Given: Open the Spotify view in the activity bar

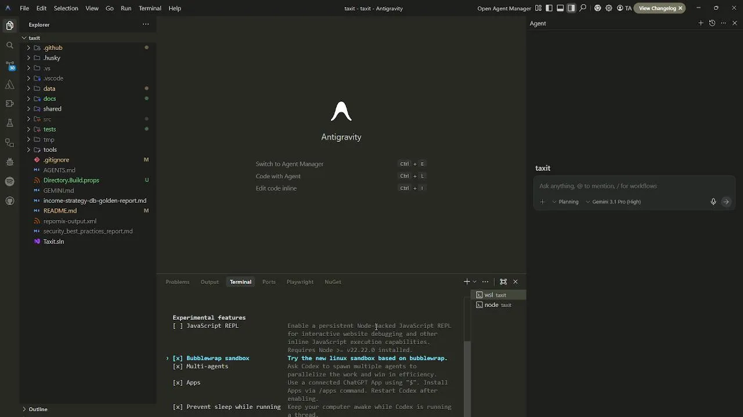Looking at the screenshot, I should (9, 181).
